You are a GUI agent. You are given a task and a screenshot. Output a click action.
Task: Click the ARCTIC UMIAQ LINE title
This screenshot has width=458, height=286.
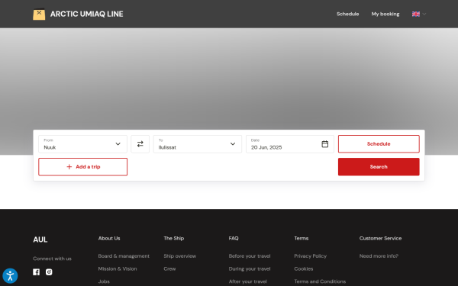click(x=87, y=14)
